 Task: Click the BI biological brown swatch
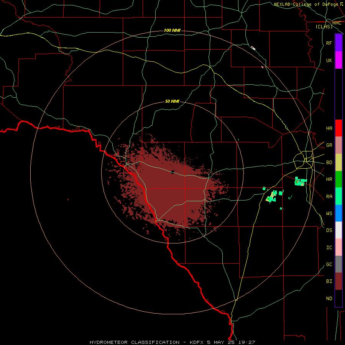point(338,281)
